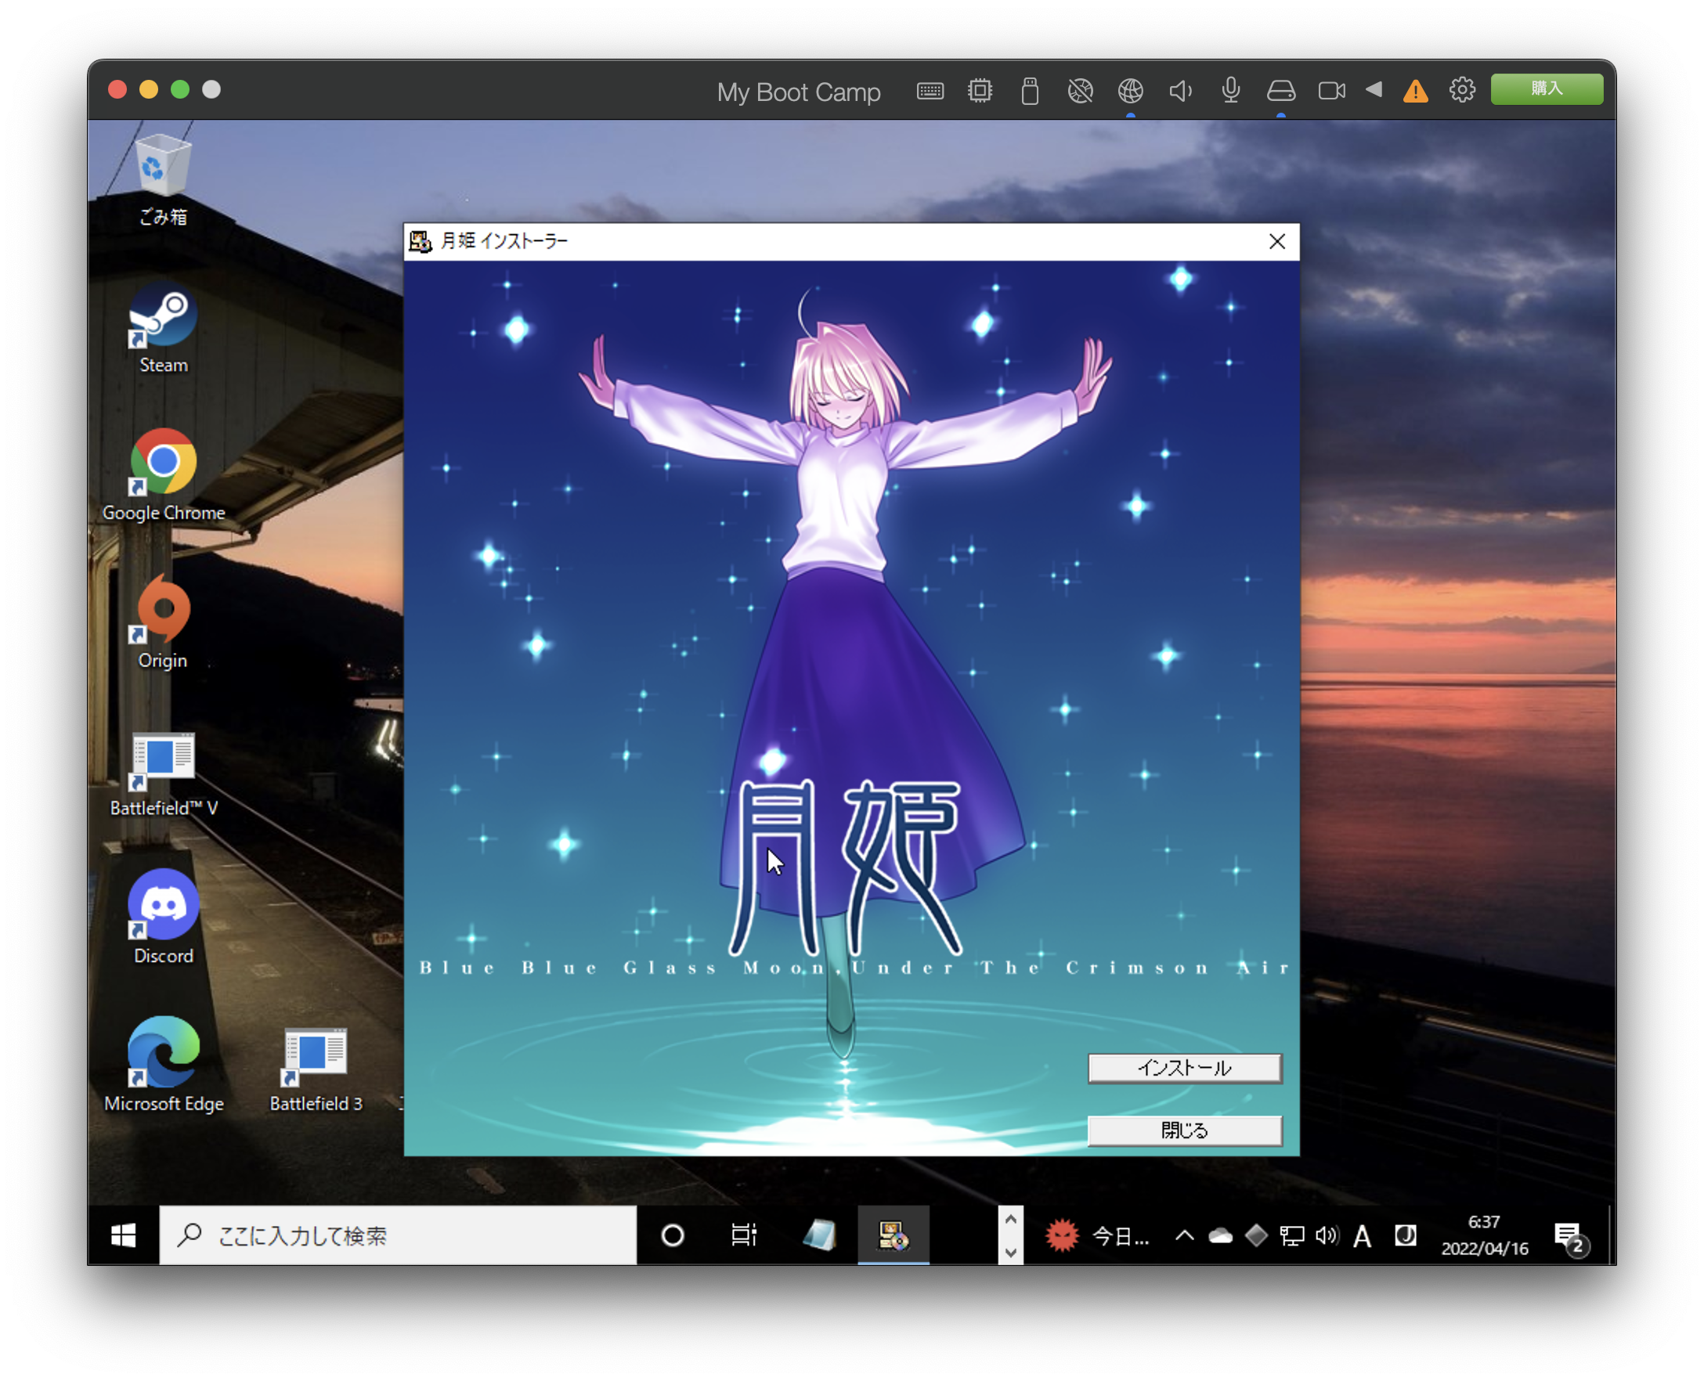Select the Discord desktop shortcut

tap(163, 918)
